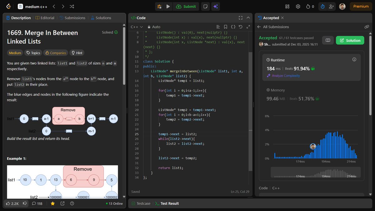Open the profile avatar menu
The height and width of the screenshot is (211, 375).
[342, 6]
